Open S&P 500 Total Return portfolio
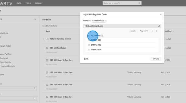This screenshot has width=186, height=103. coord(58,48)
